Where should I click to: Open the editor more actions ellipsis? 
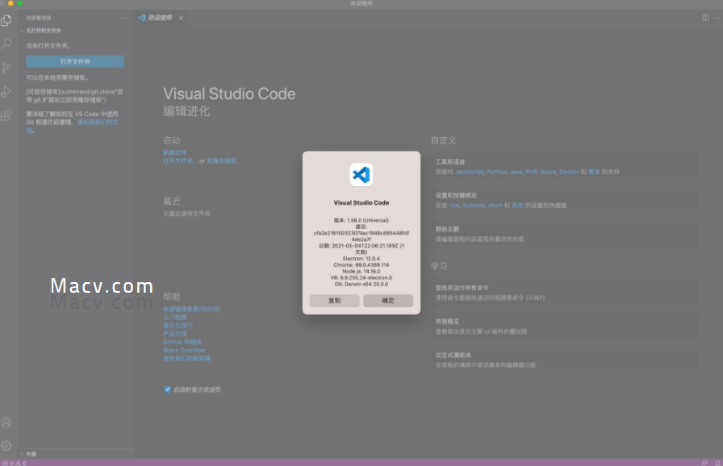click(x=717, y=18)
